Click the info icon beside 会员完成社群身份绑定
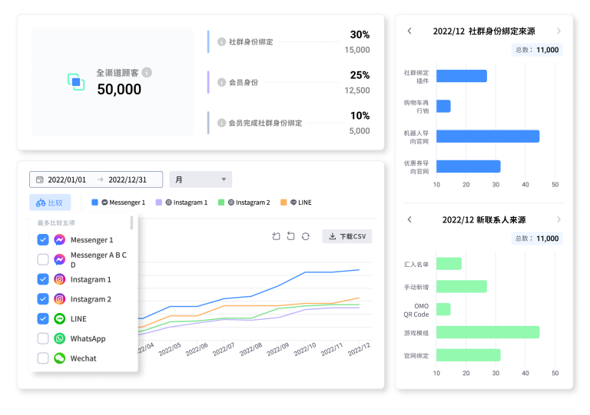The image size is (590, 415). point(221,123)
